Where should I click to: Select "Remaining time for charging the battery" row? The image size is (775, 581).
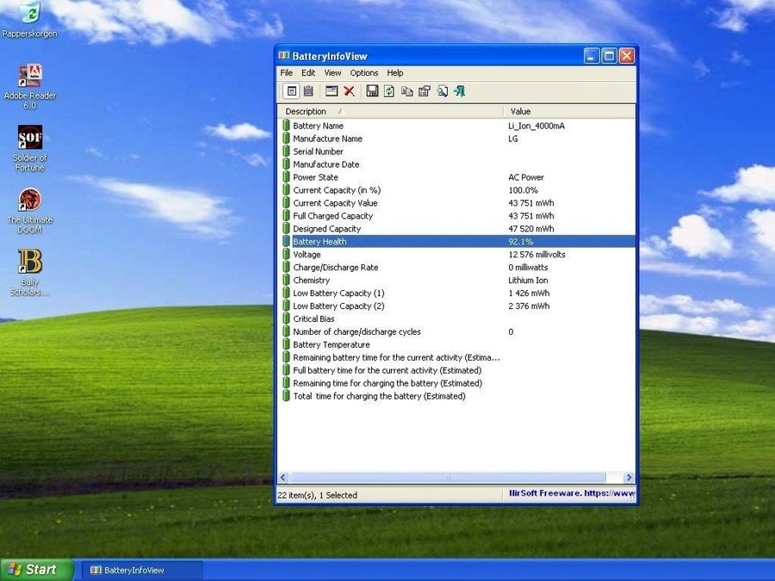456,383
